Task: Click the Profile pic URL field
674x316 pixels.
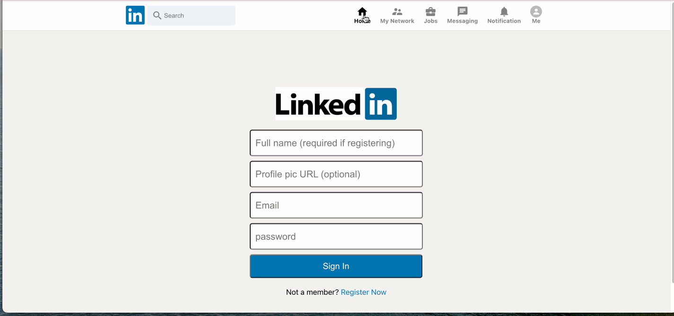Action: (336, 174)
